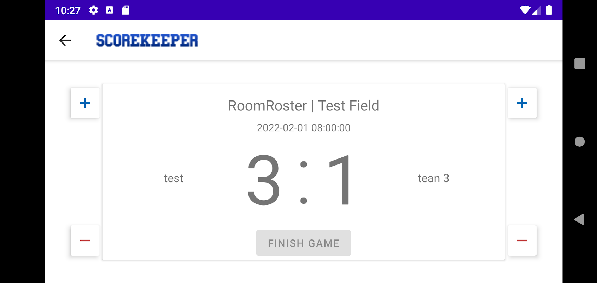Image resolution: width=597 pixels, height=283 pixels.
Task: Tap the Android back triangle button
Action: (x=579, y=219)
